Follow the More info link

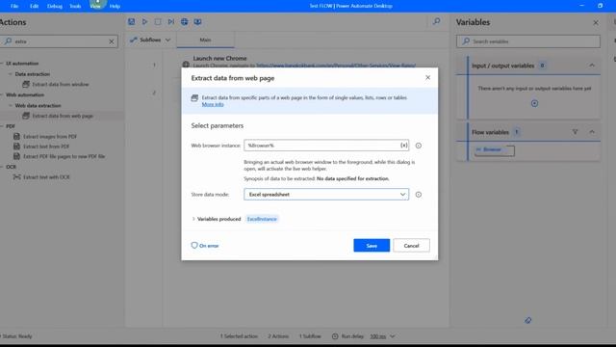tap(213, 104)
